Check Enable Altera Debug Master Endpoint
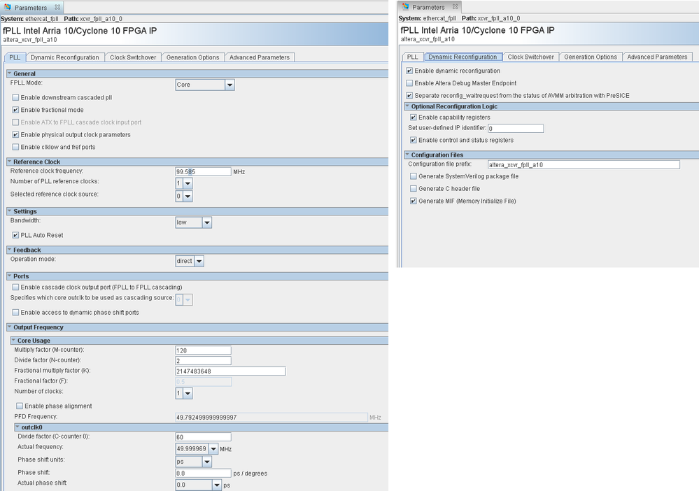The height and width of the screenshot is (491, 699). tap(409, 83)
